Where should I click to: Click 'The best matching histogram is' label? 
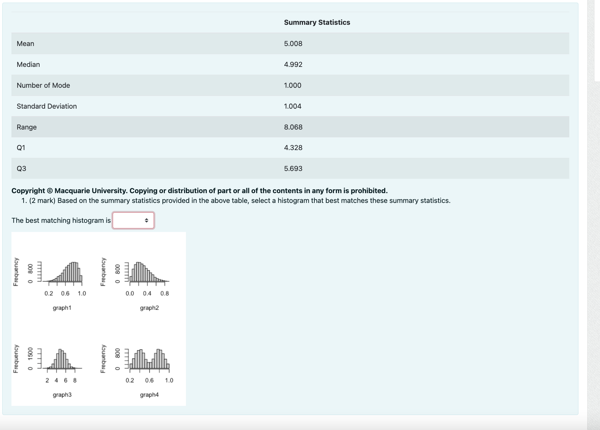point(61,221)
